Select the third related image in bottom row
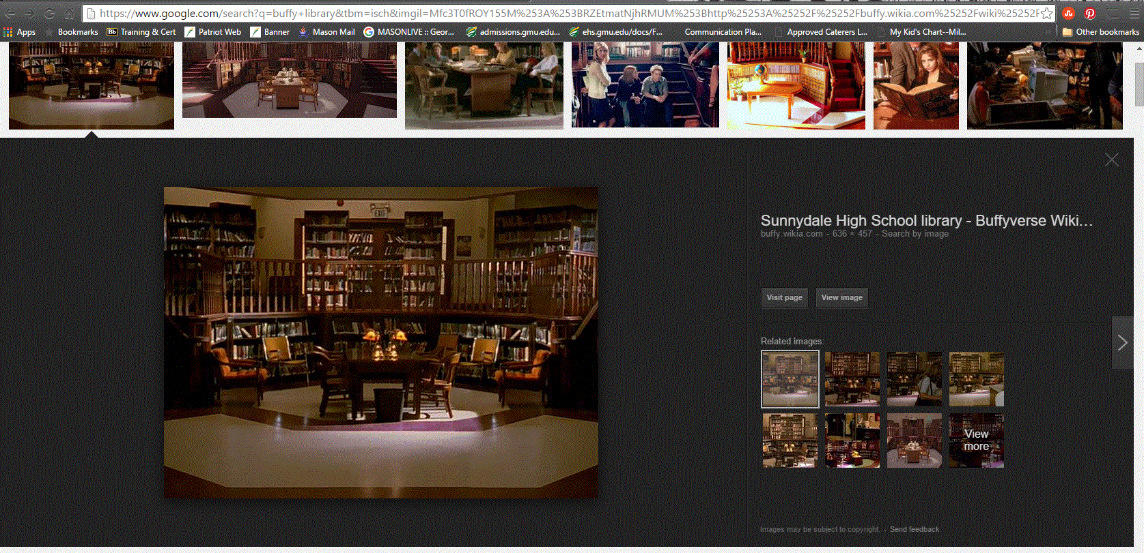1144x553 pixels. click(x=915, y=440)
